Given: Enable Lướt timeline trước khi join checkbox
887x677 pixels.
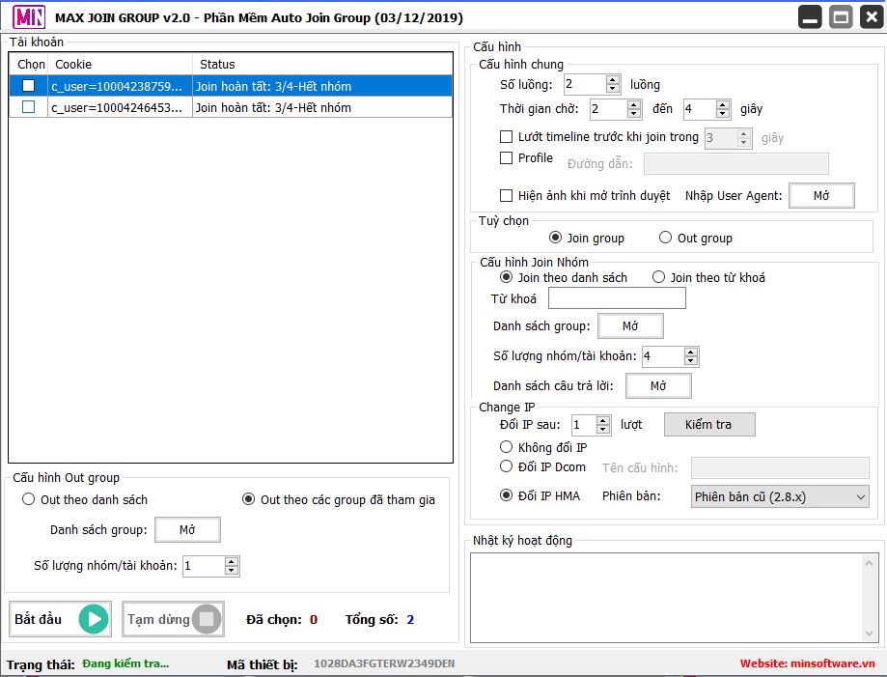Looking at the screenshot, I should pos(507,137).
